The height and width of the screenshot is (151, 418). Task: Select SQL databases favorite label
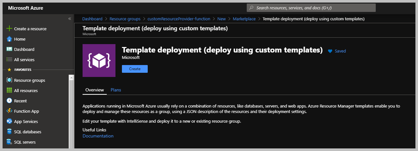(28, 132)
